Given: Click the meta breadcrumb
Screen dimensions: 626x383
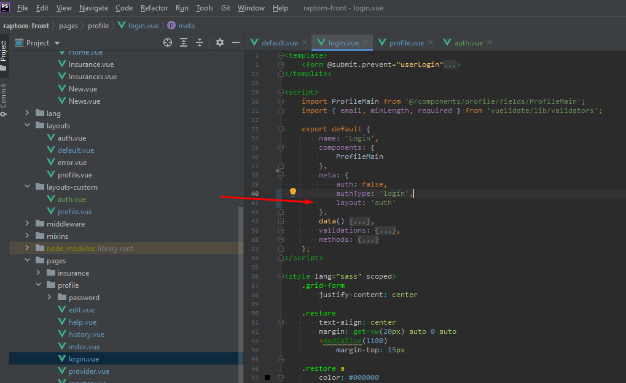Looking at the screenshot, I should tap(181, 26).
